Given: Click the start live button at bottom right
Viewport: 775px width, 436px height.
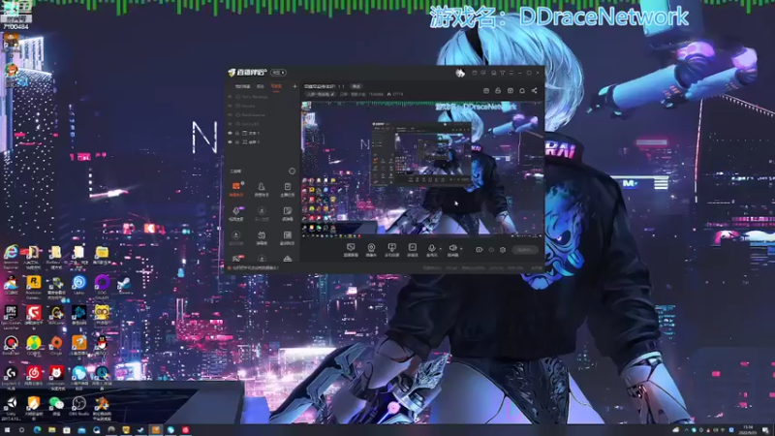Looking at the screenshot, I should point(525,250).
